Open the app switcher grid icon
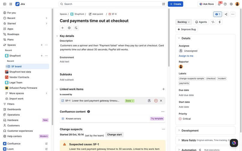The width and height of the screenshot is (242, 151). tap(11, 4)
